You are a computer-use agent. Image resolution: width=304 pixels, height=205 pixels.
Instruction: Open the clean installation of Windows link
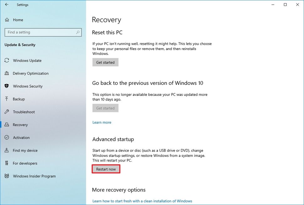coord(142,201)
